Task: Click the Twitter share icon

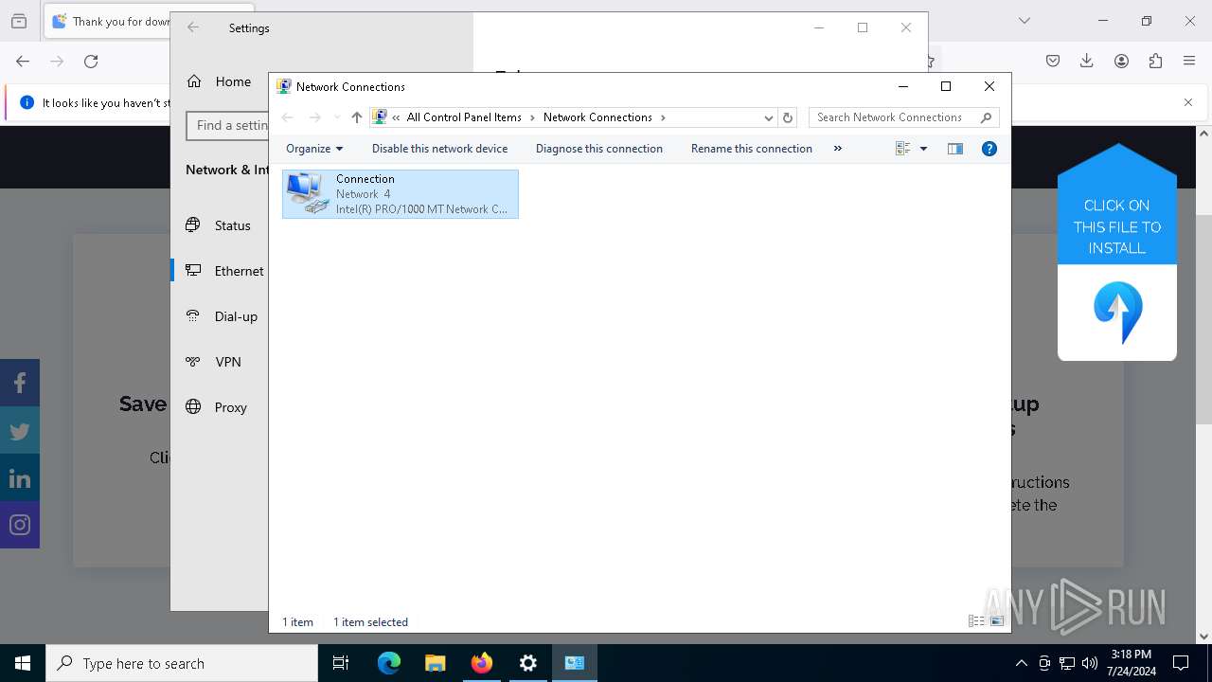Action: (x=20, y=431)
